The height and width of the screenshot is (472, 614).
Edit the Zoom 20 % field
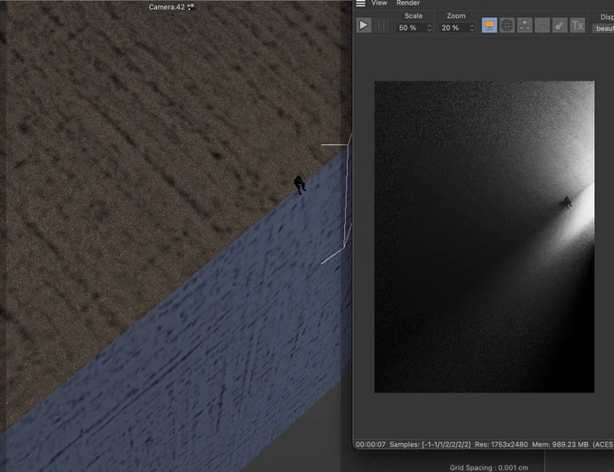pos(453,28)
